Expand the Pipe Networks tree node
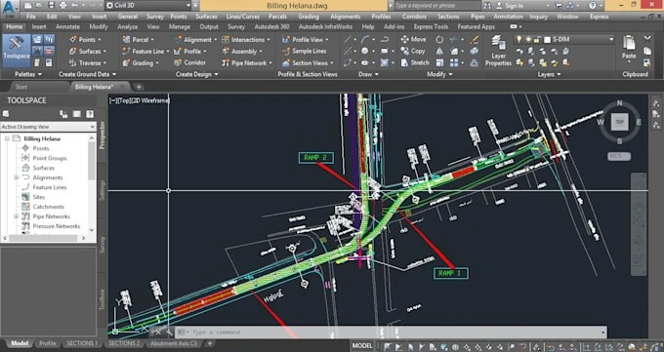The width and height of the screenshot is (664, 352). (x=16, y=216)
